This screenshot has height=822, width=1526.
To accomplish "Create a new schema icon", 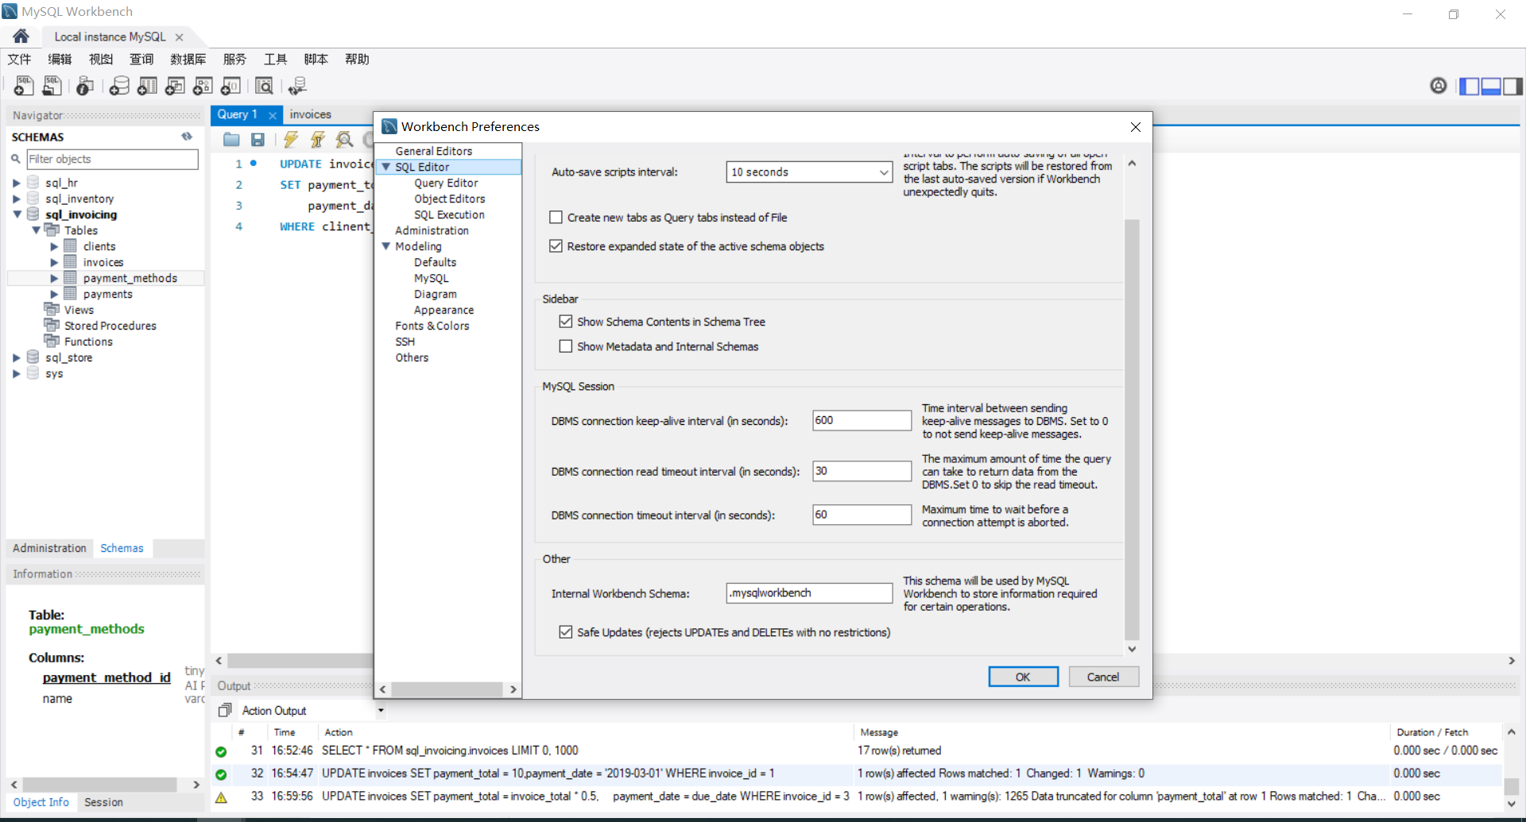I will click(x=119, y=86).
